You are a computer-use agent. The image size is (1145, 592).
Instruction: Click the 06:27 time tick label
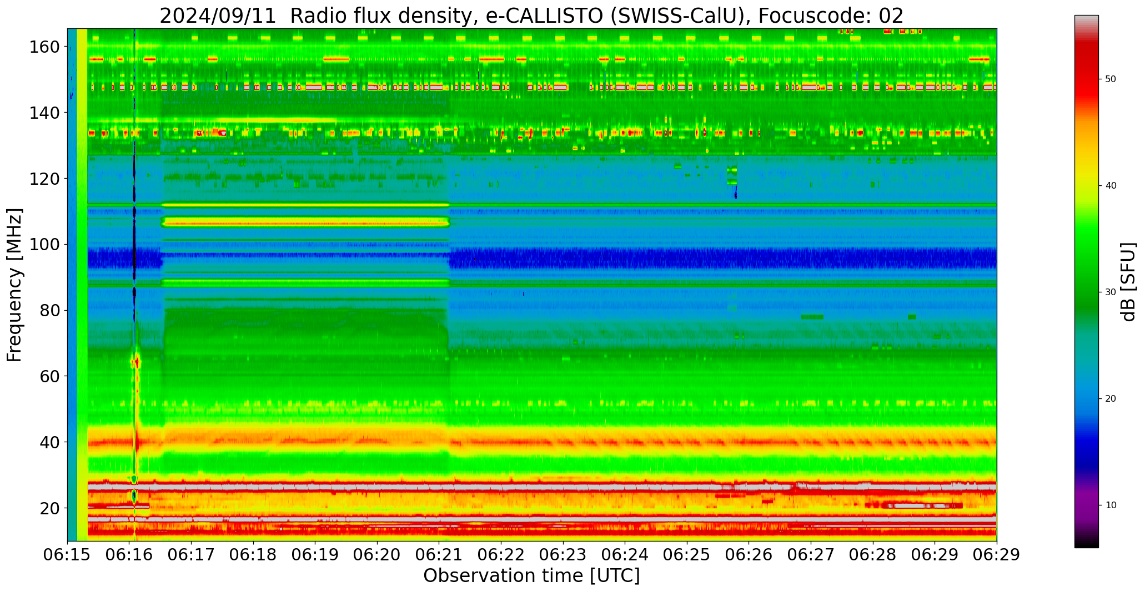811,555
